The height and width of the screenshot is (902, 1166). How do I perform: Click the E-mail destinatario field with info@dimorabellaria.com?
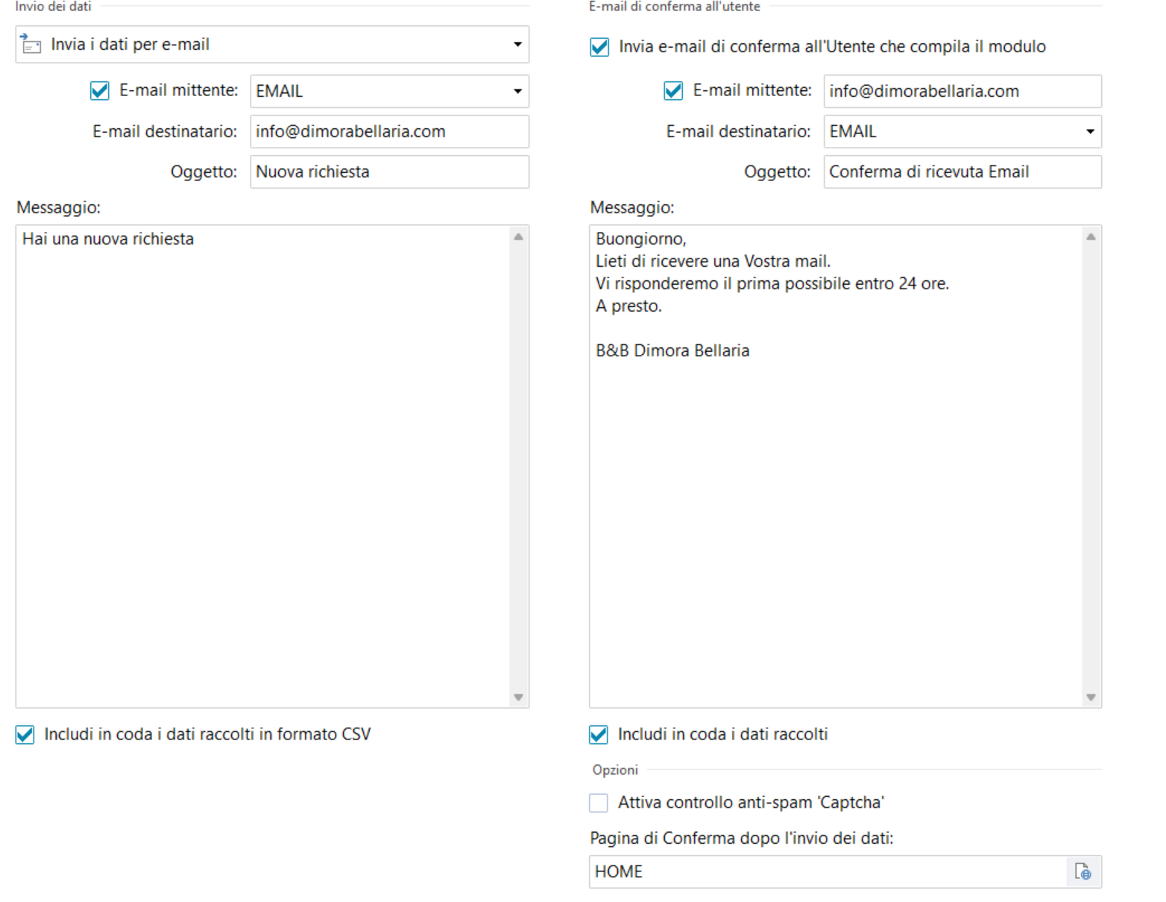389,131
